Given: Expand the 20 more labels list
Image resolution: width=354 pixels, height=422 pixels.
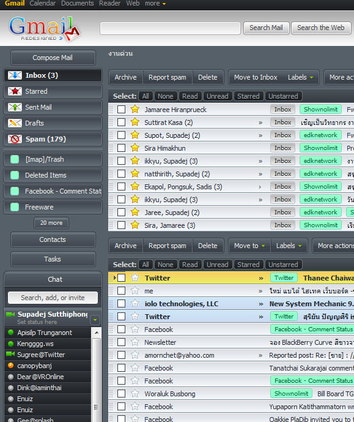Looking at the screenshot, I should click(51, 223).
